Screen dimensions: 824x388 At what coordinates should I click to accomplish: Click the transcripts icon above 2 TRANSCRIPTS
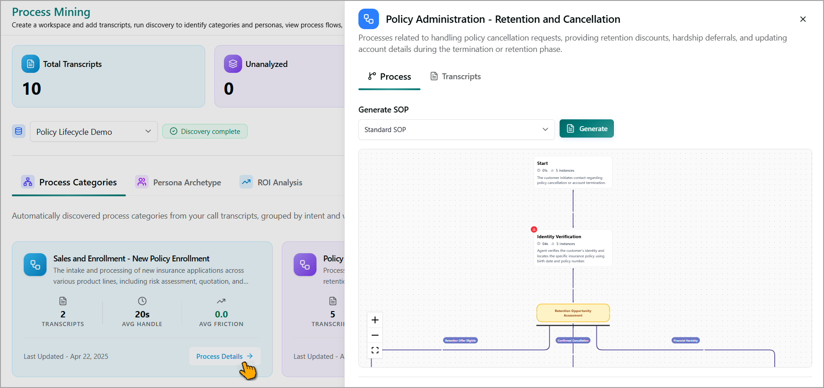coord(63,301)
